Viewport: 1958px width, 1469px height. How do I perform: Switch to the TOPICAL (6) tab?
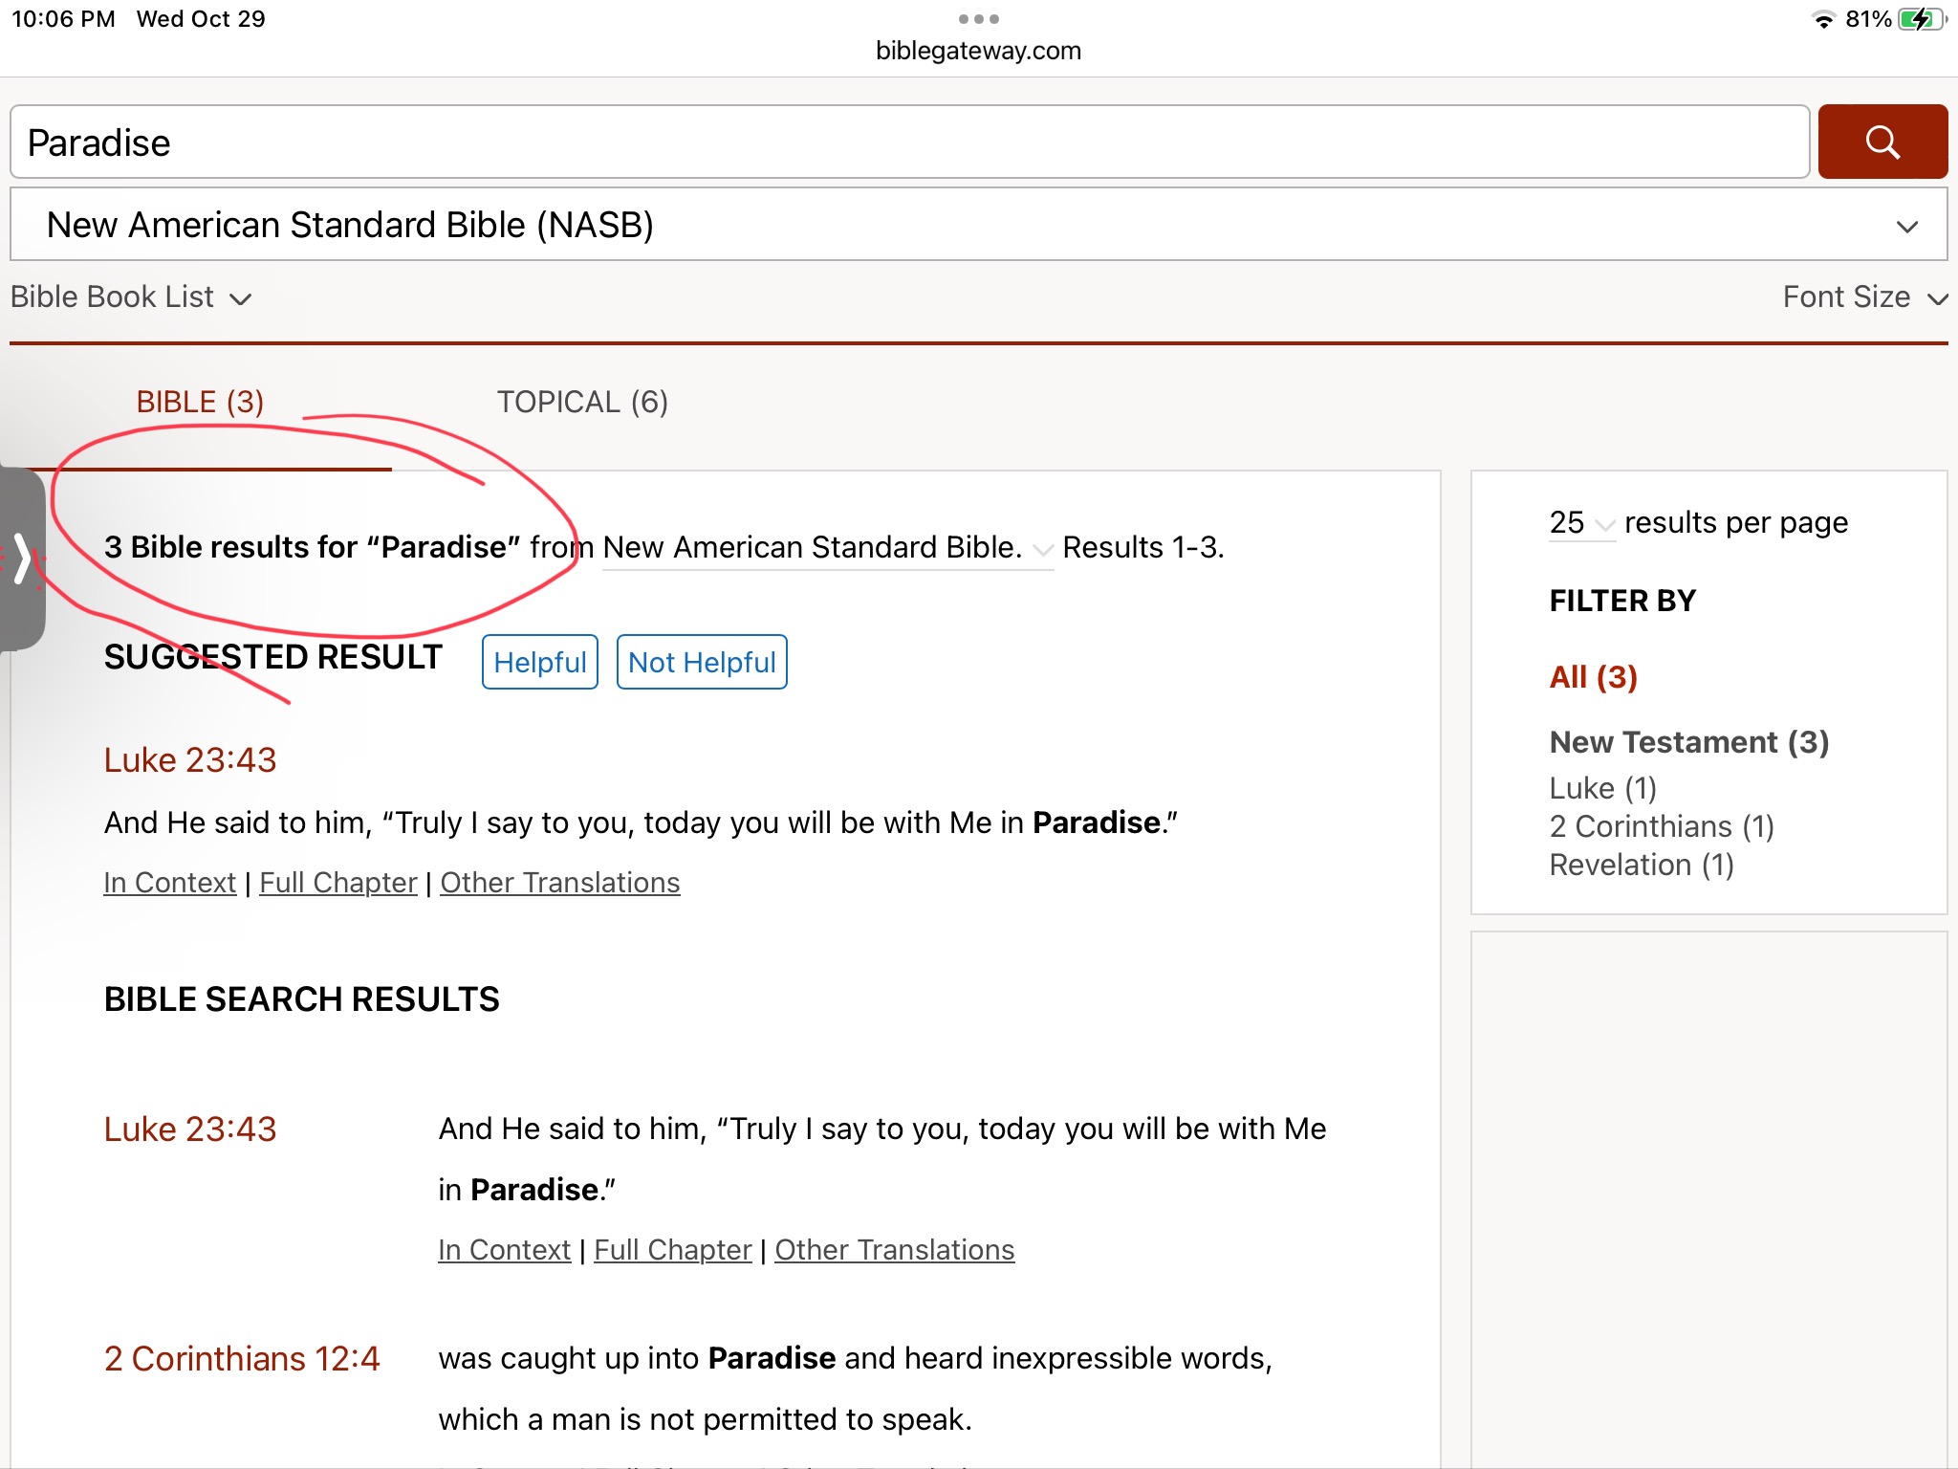click(582, 402)
